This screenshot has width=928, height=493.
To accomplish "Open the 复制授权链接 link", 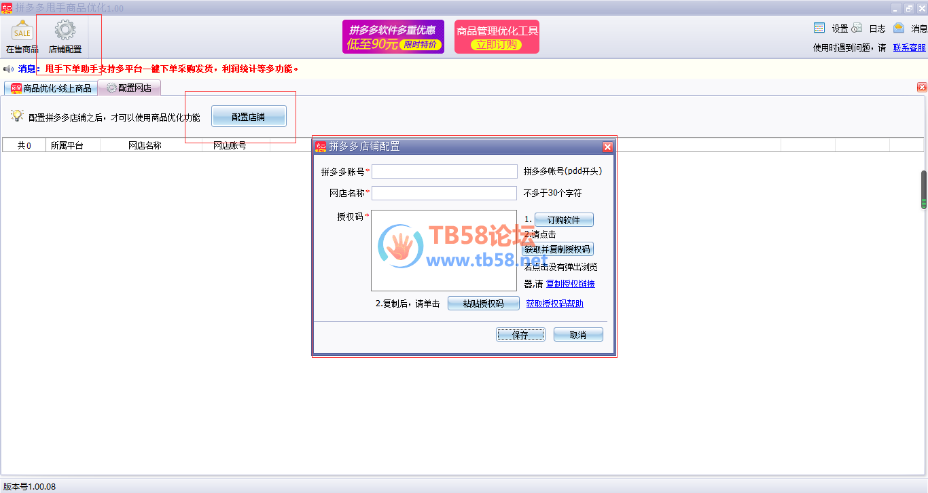I will coord(571,284).
